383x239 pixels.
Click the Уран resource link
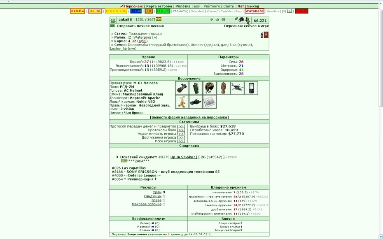tap(157, 192)
